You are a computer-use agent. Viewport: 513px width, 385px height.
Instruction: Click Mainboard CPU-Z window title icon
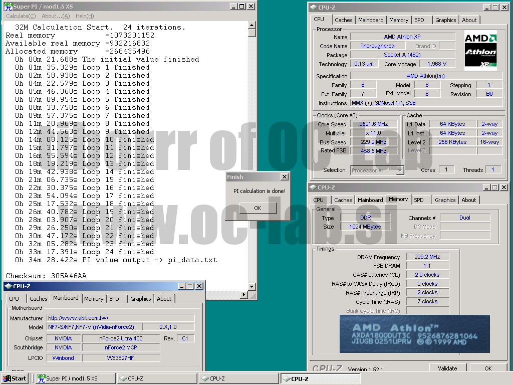pyautogui.click(x=8, y=286)
